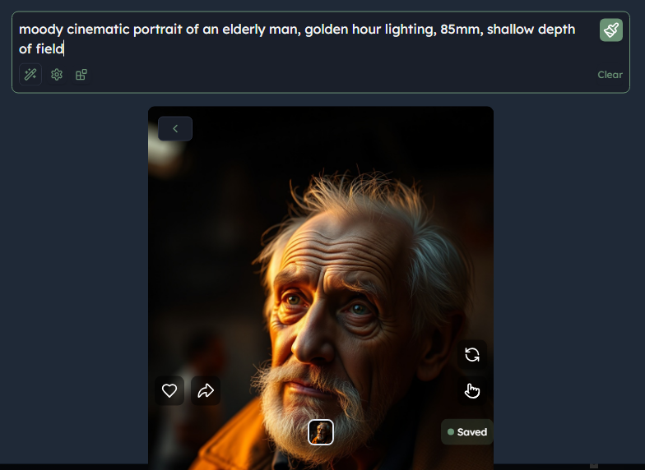Place cursor on word "moody" in prompt
The image size is (645, 470).
[x=41, y=30]
